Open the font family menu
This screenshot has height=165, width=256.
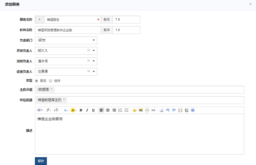49,110
